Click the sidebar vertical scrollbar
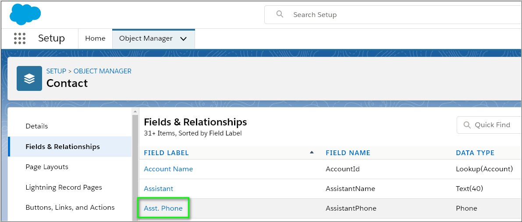This screenshot has width=522, height=222. point(135,166)
